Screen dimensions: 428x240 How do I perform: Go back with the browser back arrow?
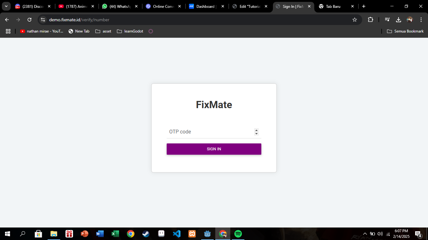7,20
